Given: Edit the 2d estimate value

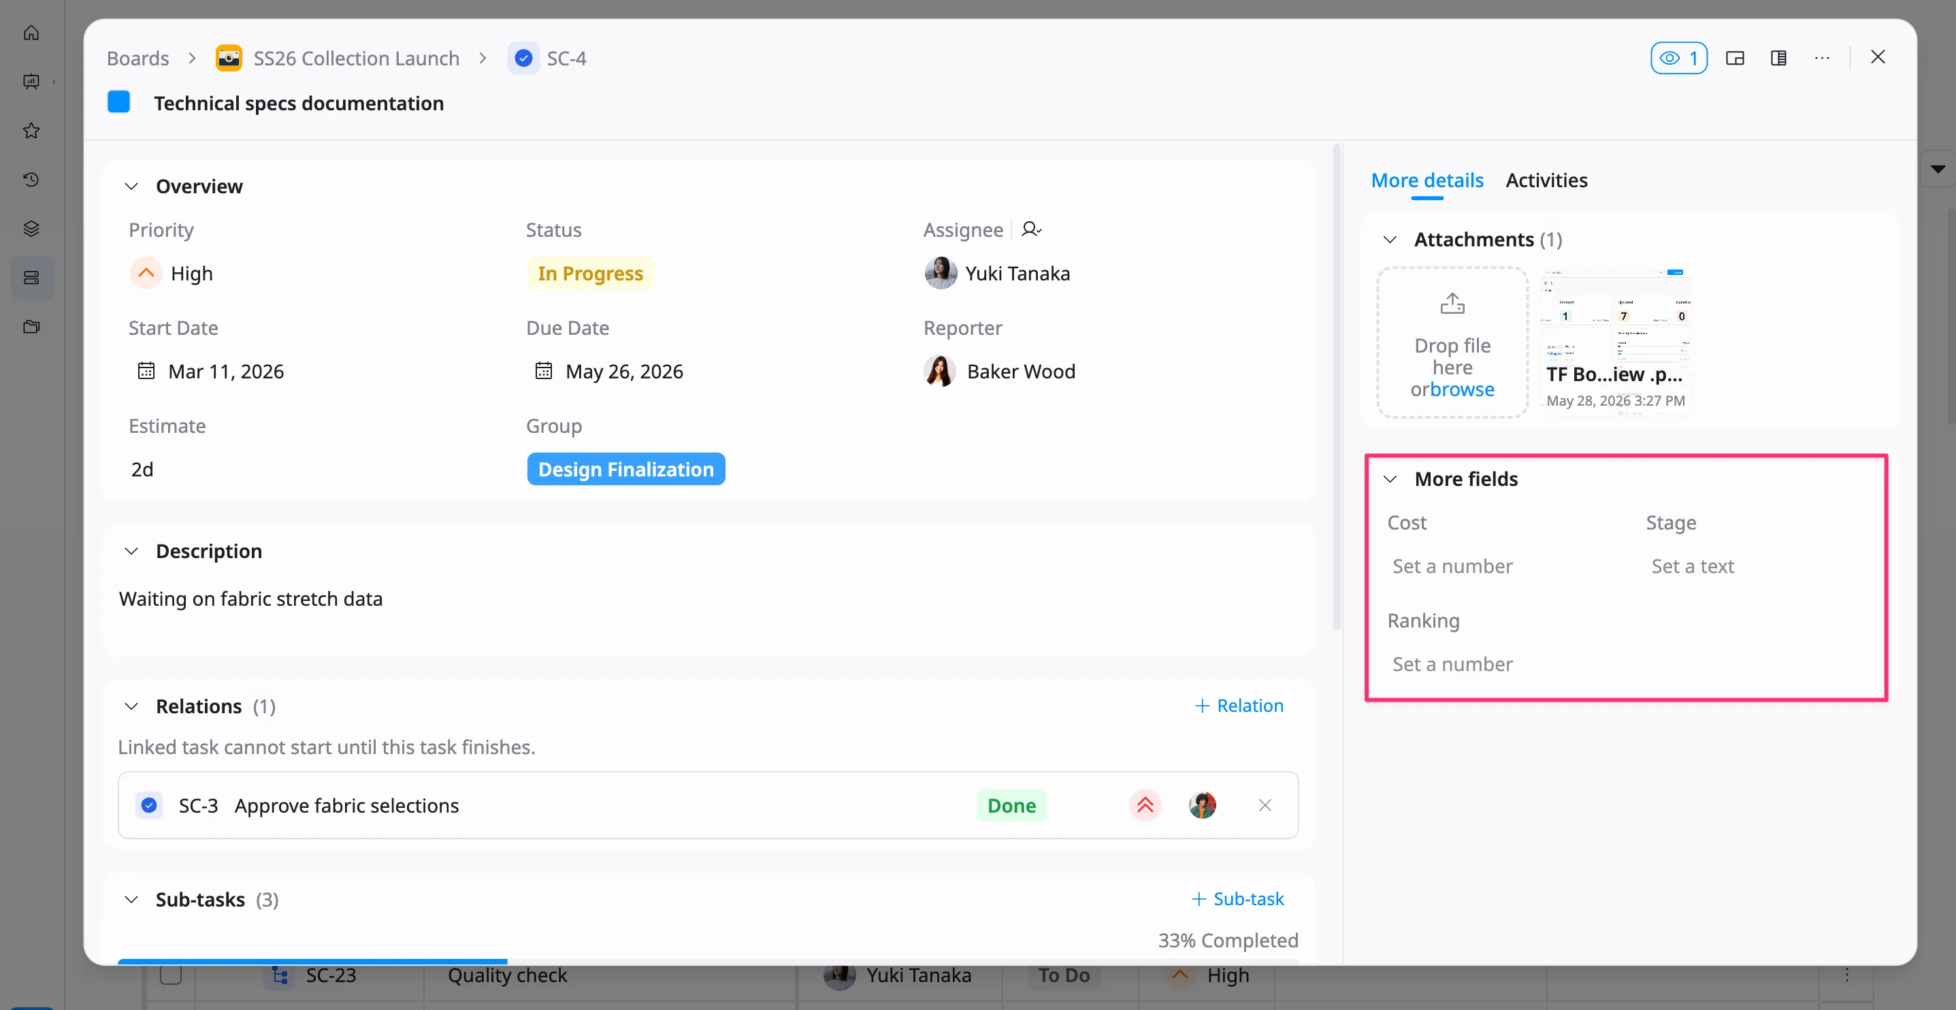Looking at the screenshot, I should pyautogui.click(x=142, y=470).
